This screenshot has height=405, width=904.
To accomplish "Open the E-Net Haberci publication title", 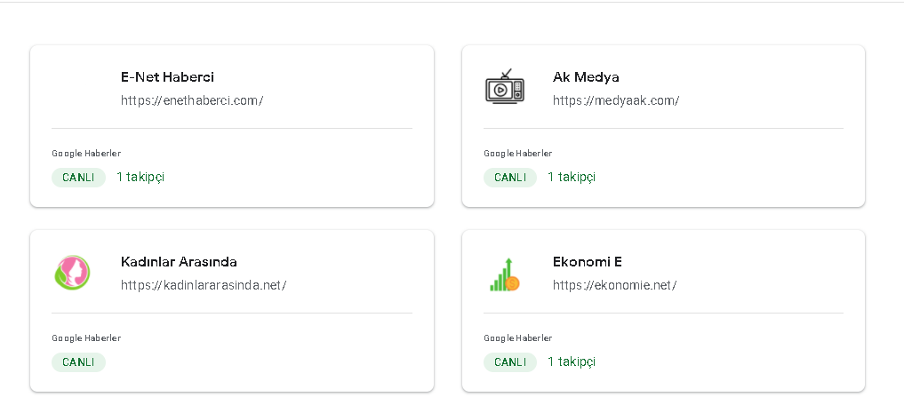I will (x=167, y=77).
